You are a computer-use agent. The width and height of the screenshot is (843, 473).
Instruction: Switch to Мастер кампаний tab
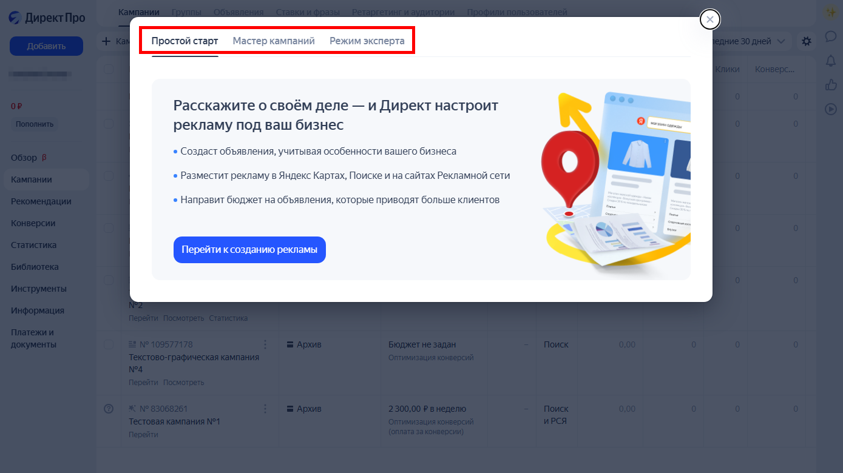click(274, 41)
